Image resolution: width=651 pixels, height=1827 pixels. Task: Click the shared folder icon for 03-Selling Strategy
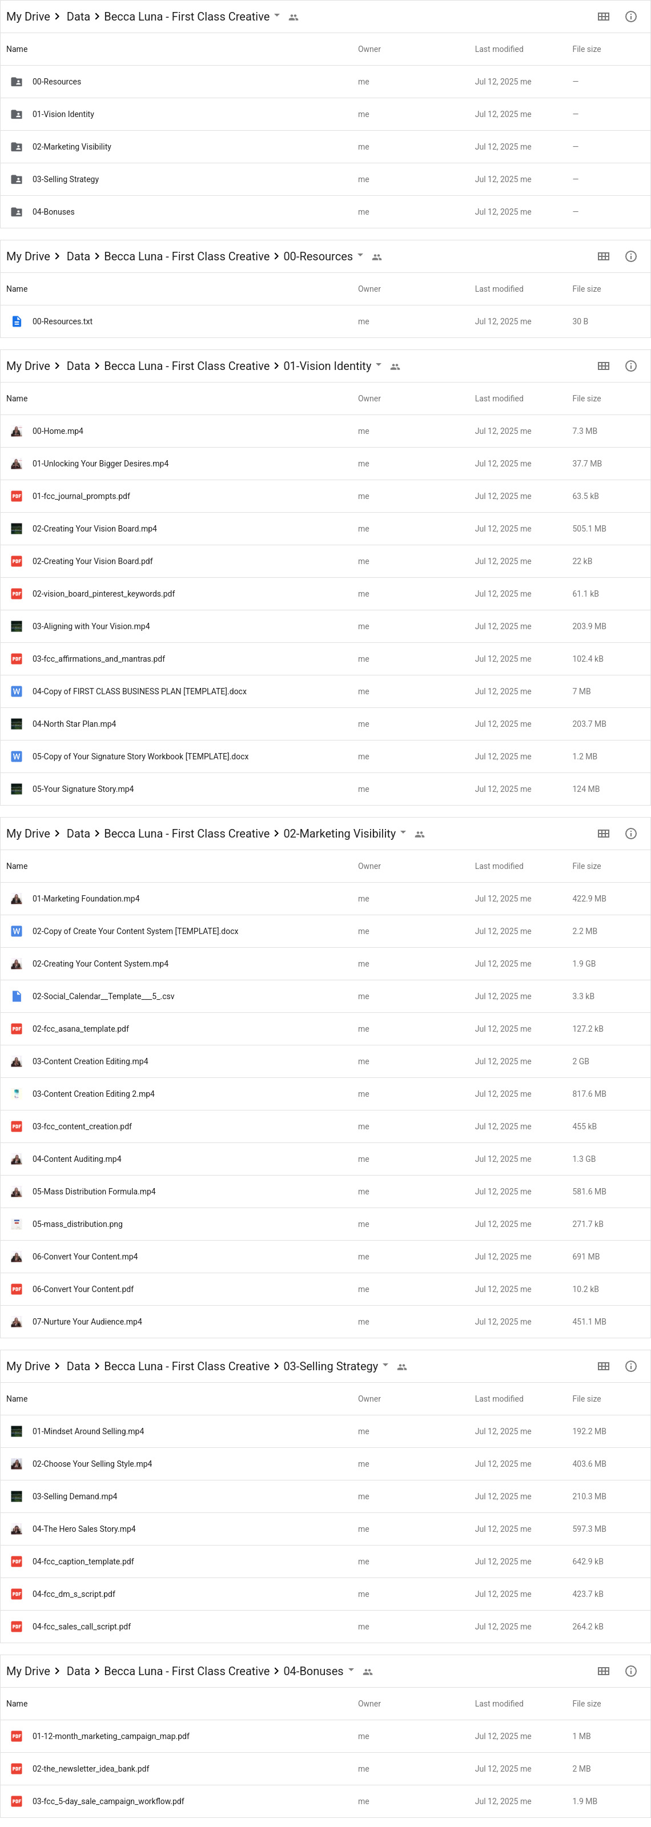17,179
